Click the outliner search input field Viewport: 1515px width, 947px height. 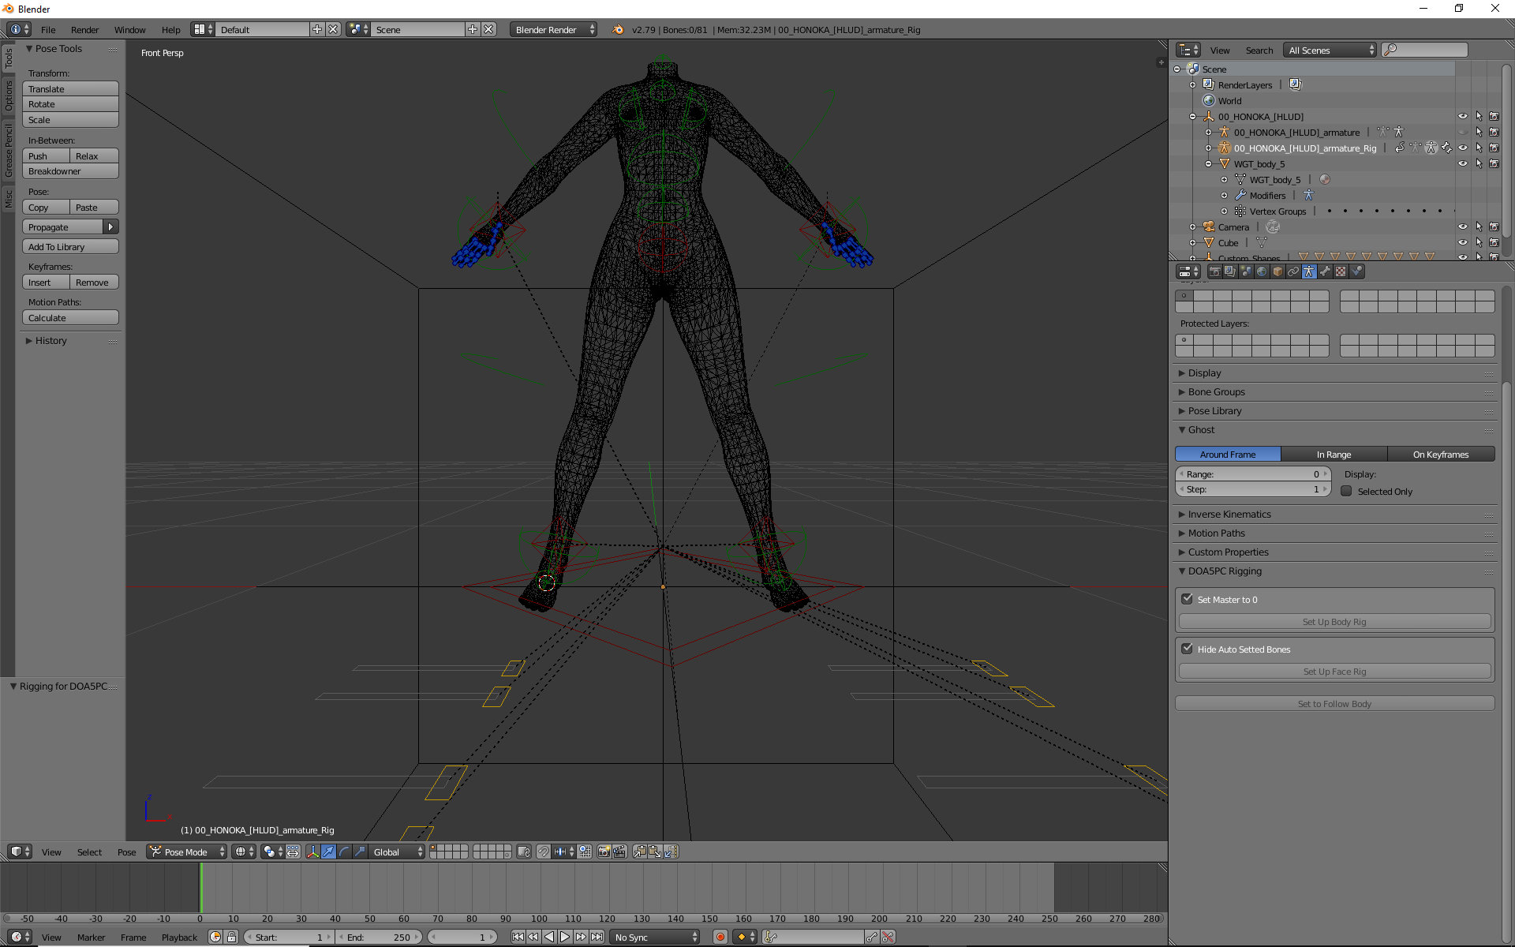point(1425,50)
